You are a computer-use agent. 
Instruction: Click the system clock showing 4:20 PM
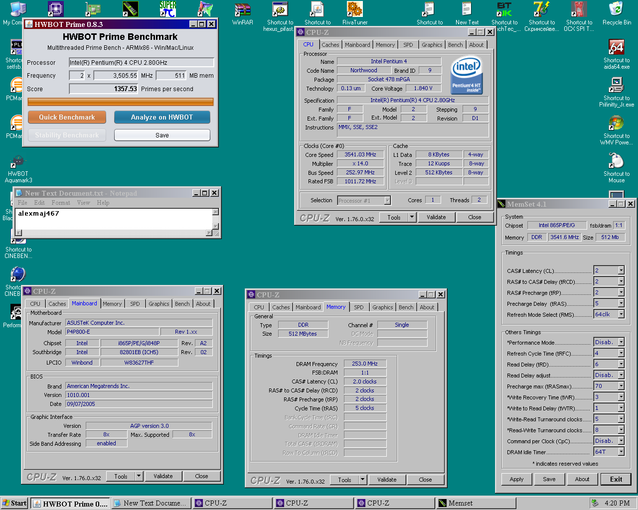(617, 503)
